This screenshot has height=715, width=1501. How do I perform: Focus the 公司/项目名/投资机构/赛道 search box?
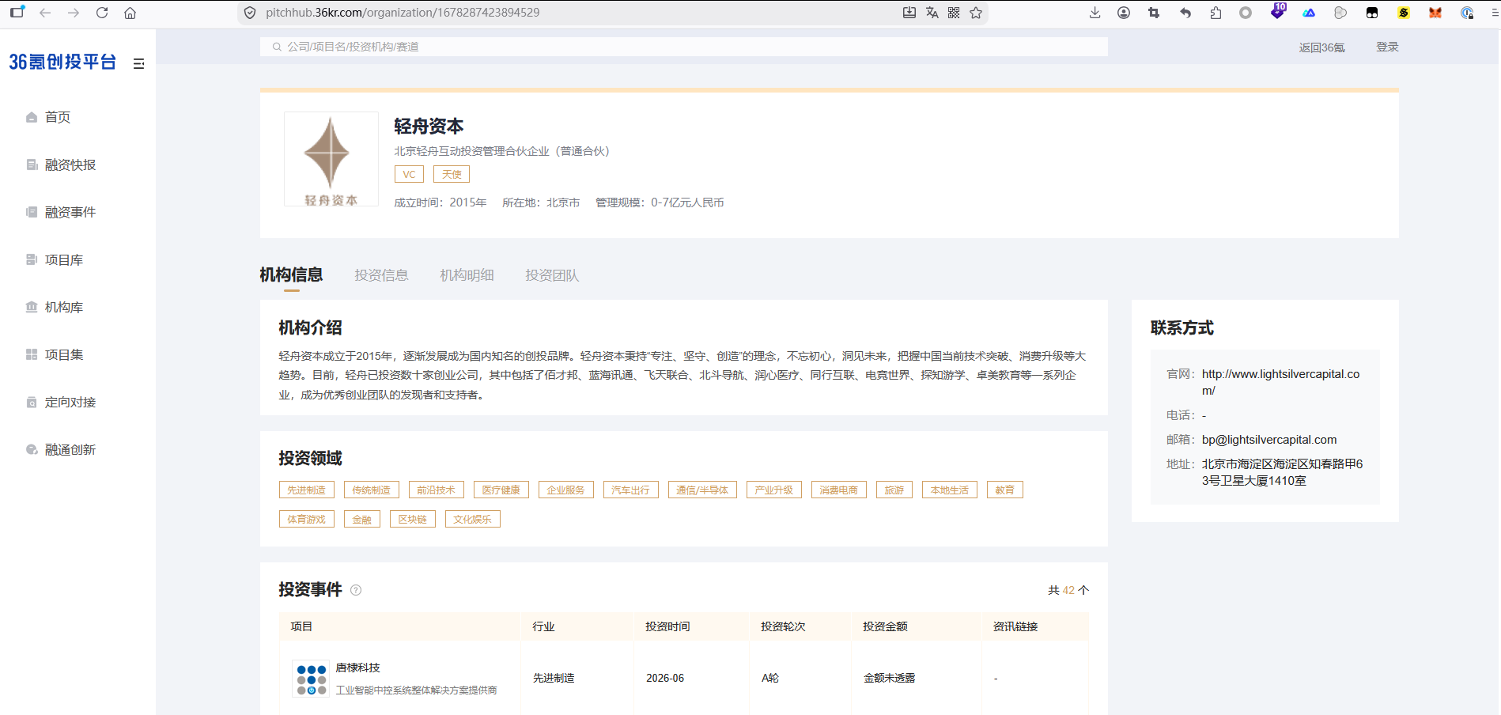click(683, 47)
